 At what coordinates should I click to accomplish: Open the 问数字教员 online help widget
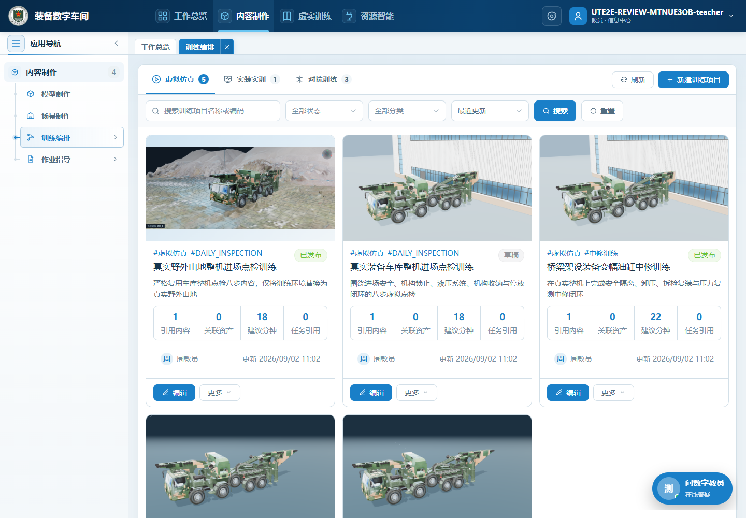(692, 488)
